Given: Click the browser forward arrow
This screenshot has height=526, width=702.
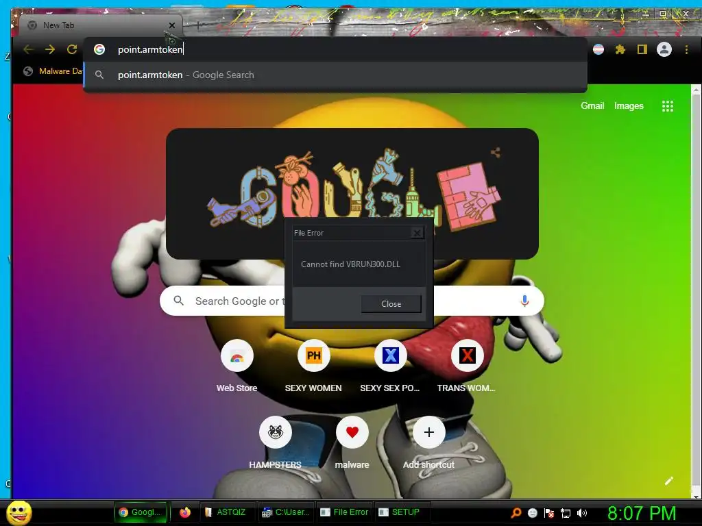Looking at the screenshot, I should click(49, 49).
